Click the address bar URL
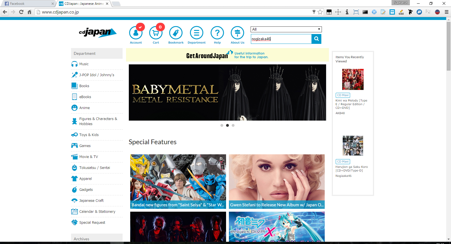Image resolution: width=451 pixels, height=244 pixels. click(x=60, y=12)
